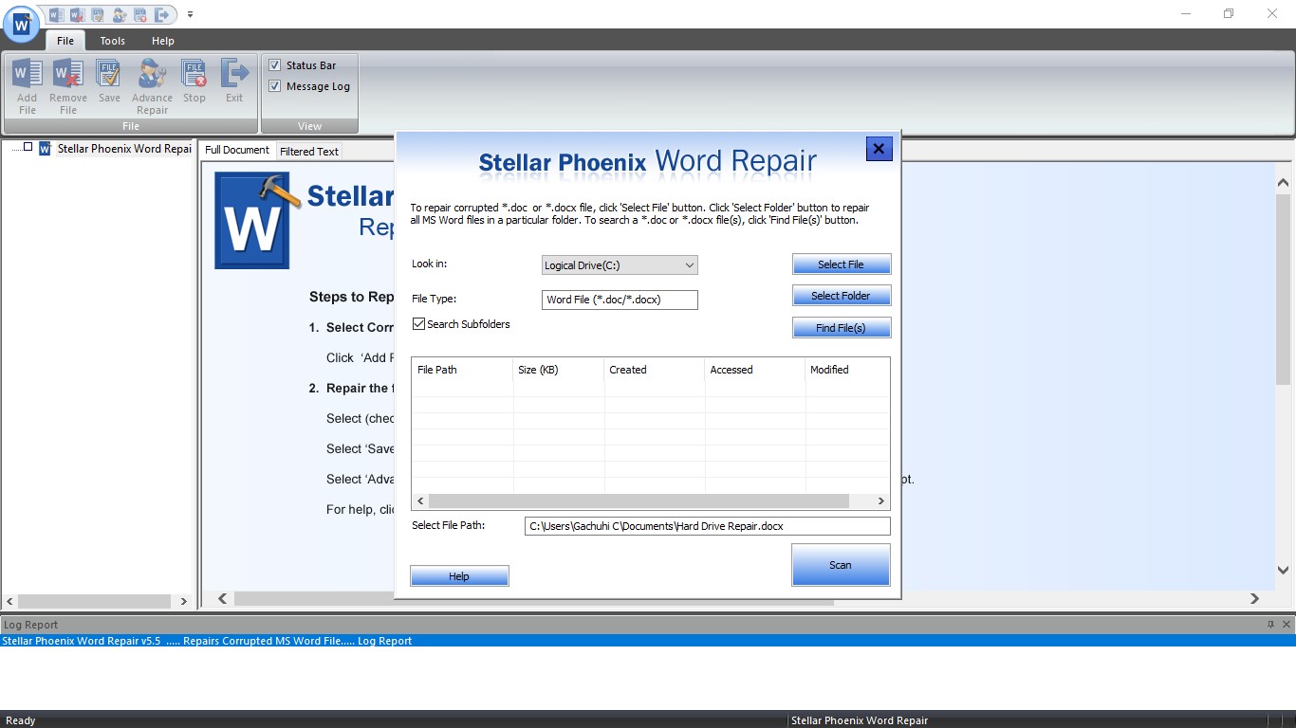Click the Modified column header
Screen dimensions: 1296x728
point(847,370)
